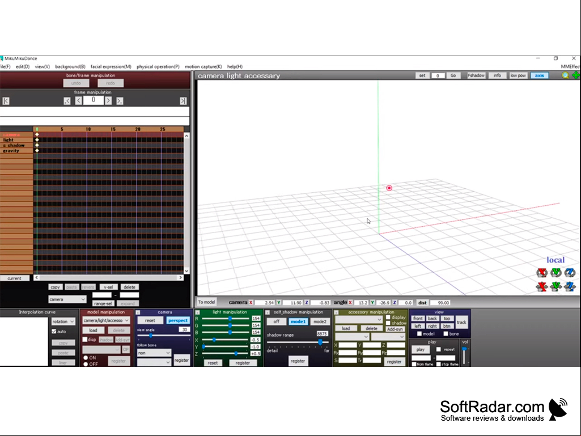
Task: Click the red X rotation axis icon
Action: click(542, 273)
